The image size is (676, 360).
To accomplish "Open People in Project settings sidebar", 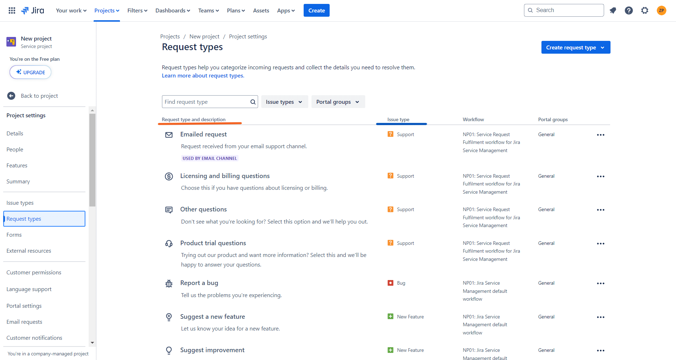I will (15, 150).
